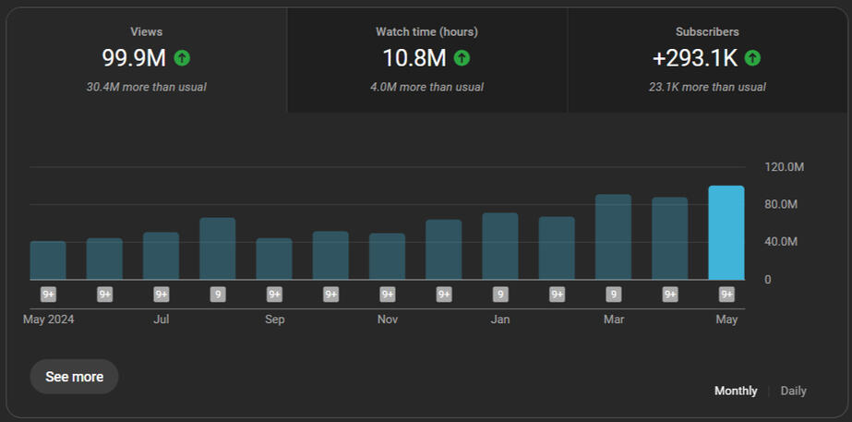Open the 9+ badge under the May 2024 bar

[48, 295]
